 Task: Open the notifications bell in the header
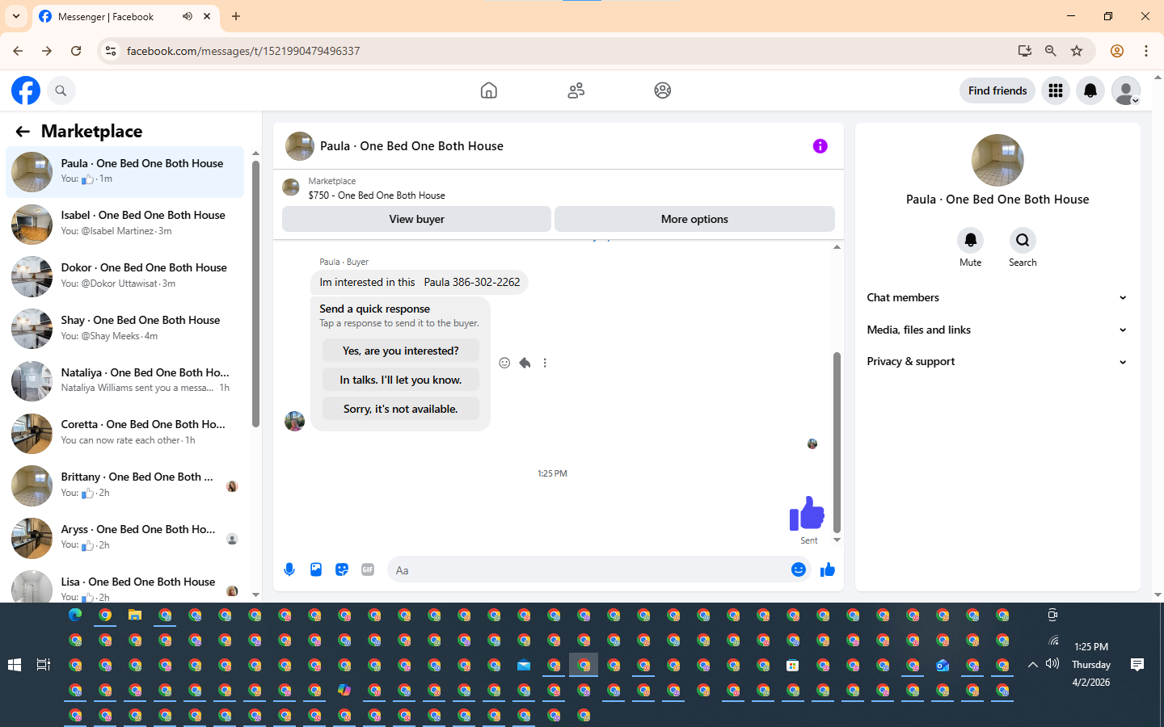(x=1090, y=90)
